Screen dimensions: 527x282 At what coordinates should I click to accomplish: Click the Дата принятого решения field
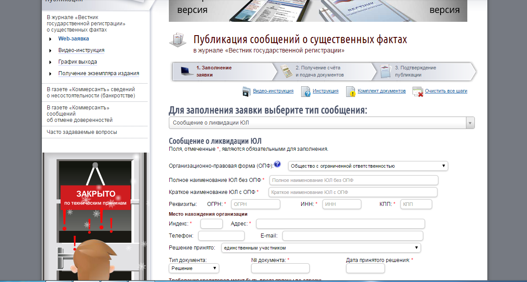[365, 268]
